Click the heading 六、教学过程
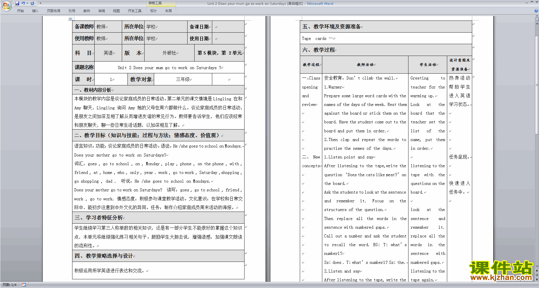The width and height of the screenshot is (539, 288). (319, 50)
